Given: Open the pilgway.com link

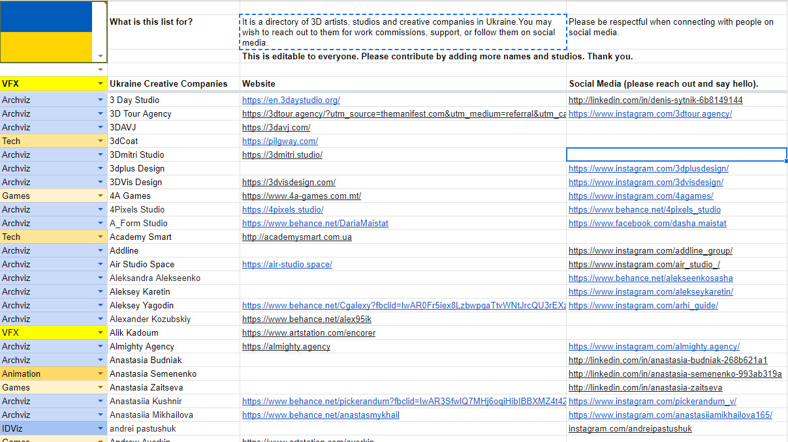Looking at the screenshot, I should tap(280, 141).
